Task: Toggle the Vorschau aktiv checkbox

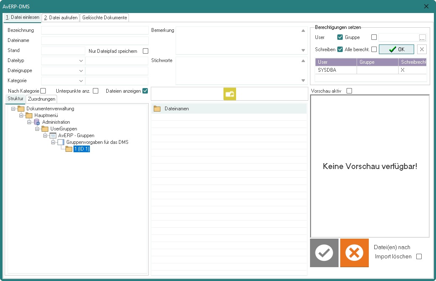Action: coord(349,91)
